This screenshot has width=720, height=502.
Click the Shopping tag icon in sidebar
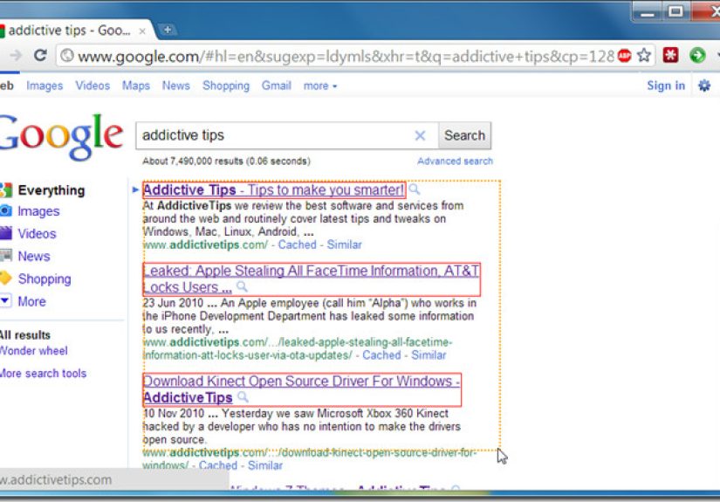6,278
